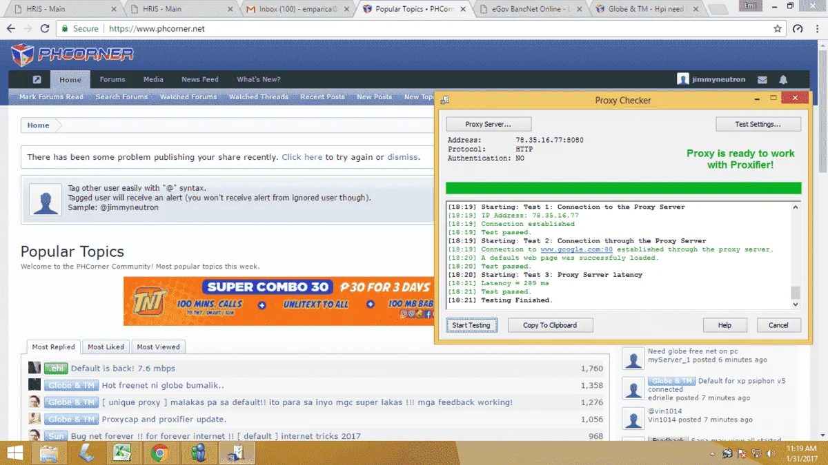Image resolution: width=828 pixels, height=465 pixels.
Task: Click Mark Forums Read link
Action: [x=52, y=97]
